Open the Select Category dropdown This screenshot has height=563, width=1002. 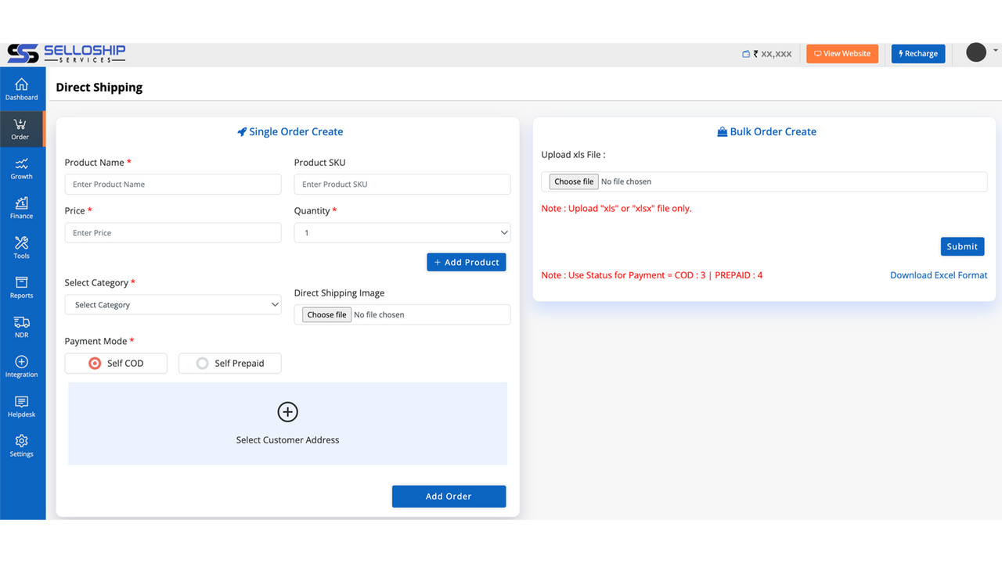[x=173, y=305]
